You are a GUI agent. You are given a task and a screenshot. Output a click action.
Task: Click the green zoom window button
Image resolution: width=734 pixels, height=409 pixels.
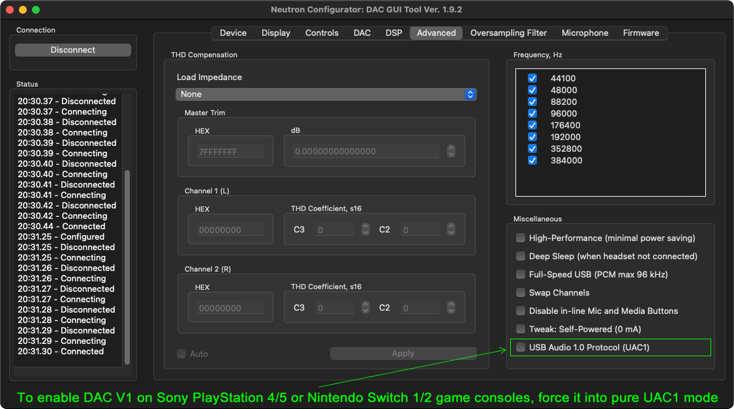pos(36,10)
